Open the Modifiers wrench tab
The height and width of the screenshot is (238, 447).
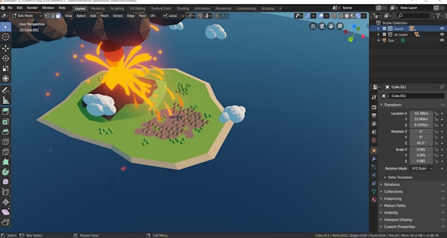374,158
